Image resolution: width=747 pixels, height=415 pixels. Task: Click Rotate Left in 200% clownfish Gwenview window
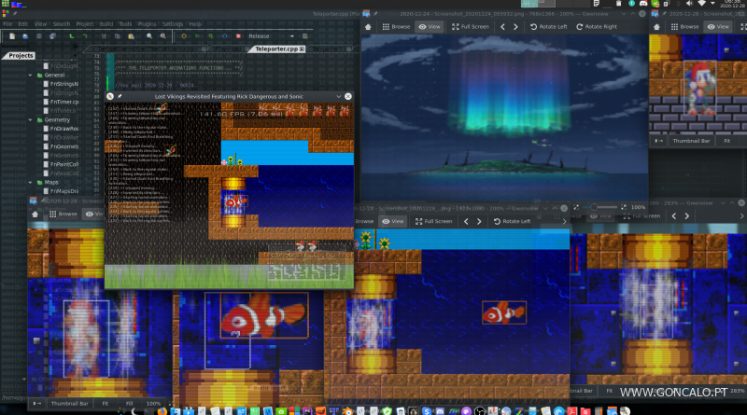pyautogui.click(x=512, y=221)
